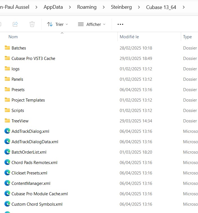Open the three-dot more options menu

[x=120, y=24]
